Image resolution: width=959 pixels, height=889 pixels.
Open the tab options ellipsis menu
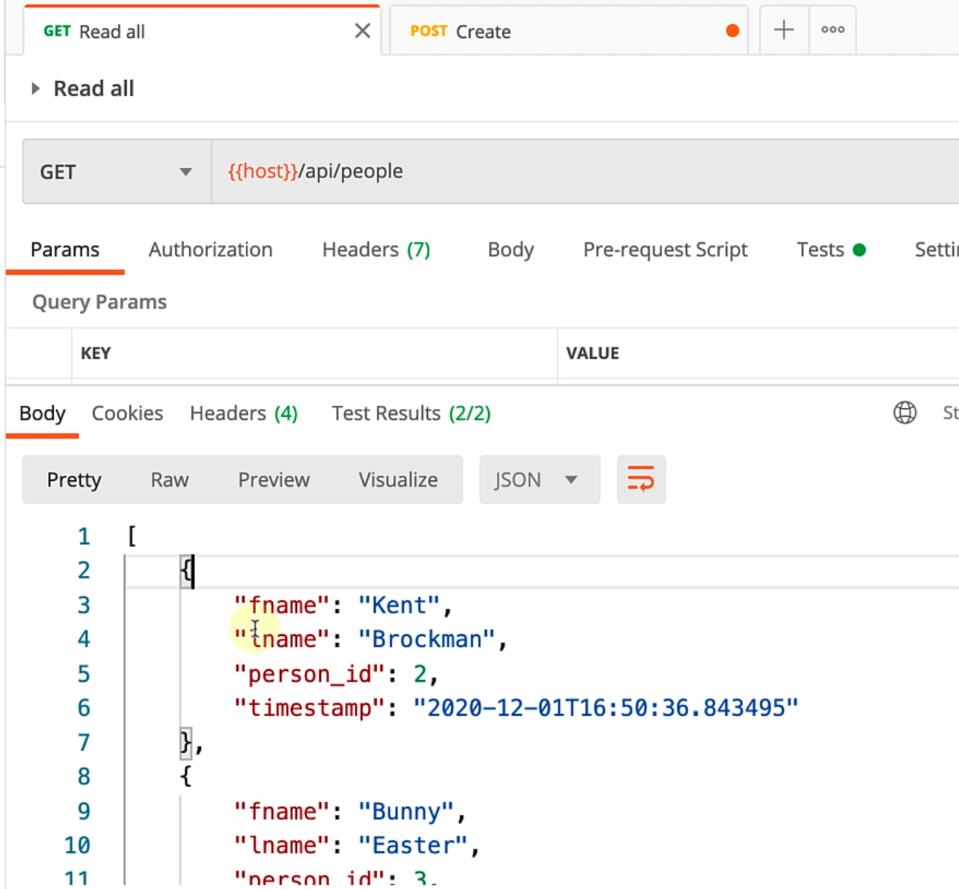[832, 30]
